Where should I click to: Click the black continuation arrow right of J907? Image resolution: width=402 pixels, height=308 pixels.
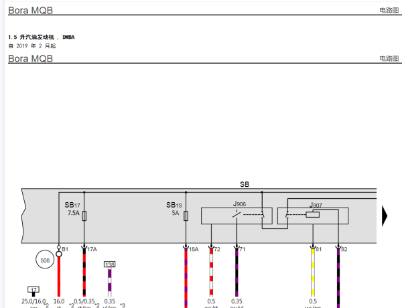(385, 216)
